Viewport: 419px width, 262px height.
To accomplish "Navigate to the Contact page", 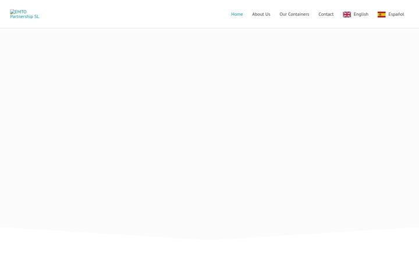I will tap(326, 14).
